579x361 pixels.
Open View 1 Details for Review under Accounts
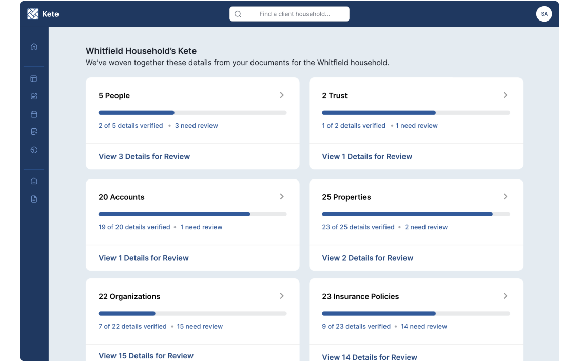tap(144, 258)
